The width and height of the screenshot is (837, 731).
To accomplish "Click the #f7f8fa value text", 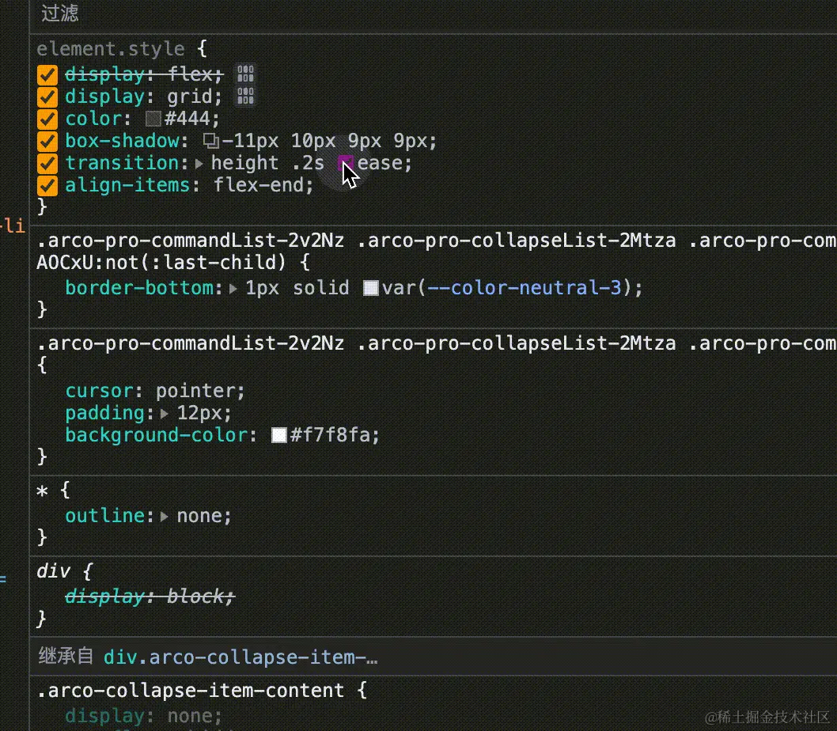I will coord(330,435).
